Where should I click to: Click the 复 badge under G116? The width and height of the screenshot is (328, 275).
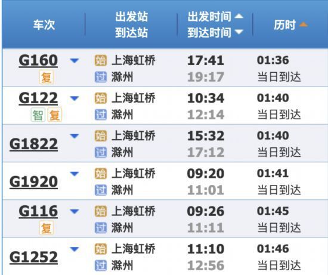click(x=47, y=228)
